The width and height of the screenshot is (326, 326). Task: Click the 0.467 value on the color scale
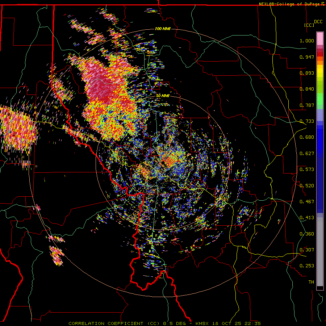tap(307, 202)
